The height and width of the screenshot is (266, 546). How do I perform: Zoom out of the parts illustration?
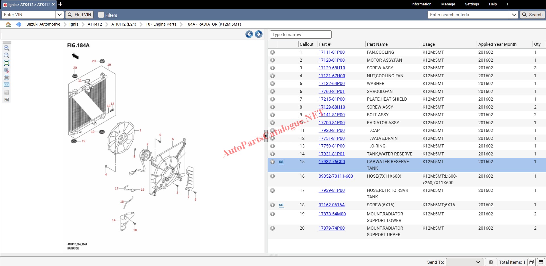click(6, 55)
